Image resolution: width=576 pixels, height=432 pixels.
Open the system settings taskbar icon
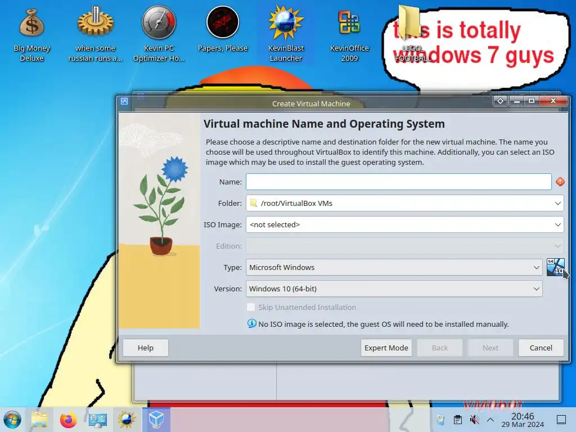pyautogui.click(x=98, y=420)
